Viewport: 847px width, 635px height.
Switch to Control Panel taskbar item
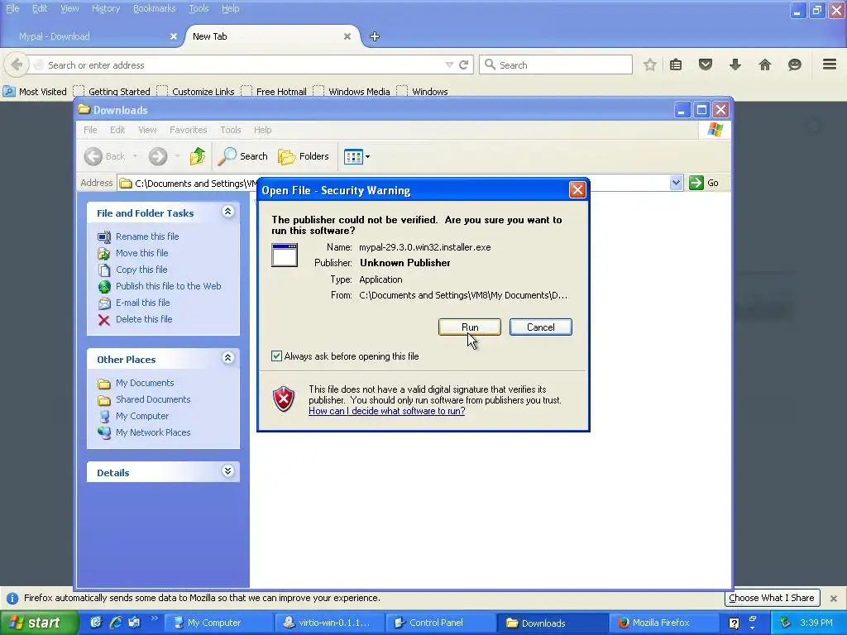point(438,623)
